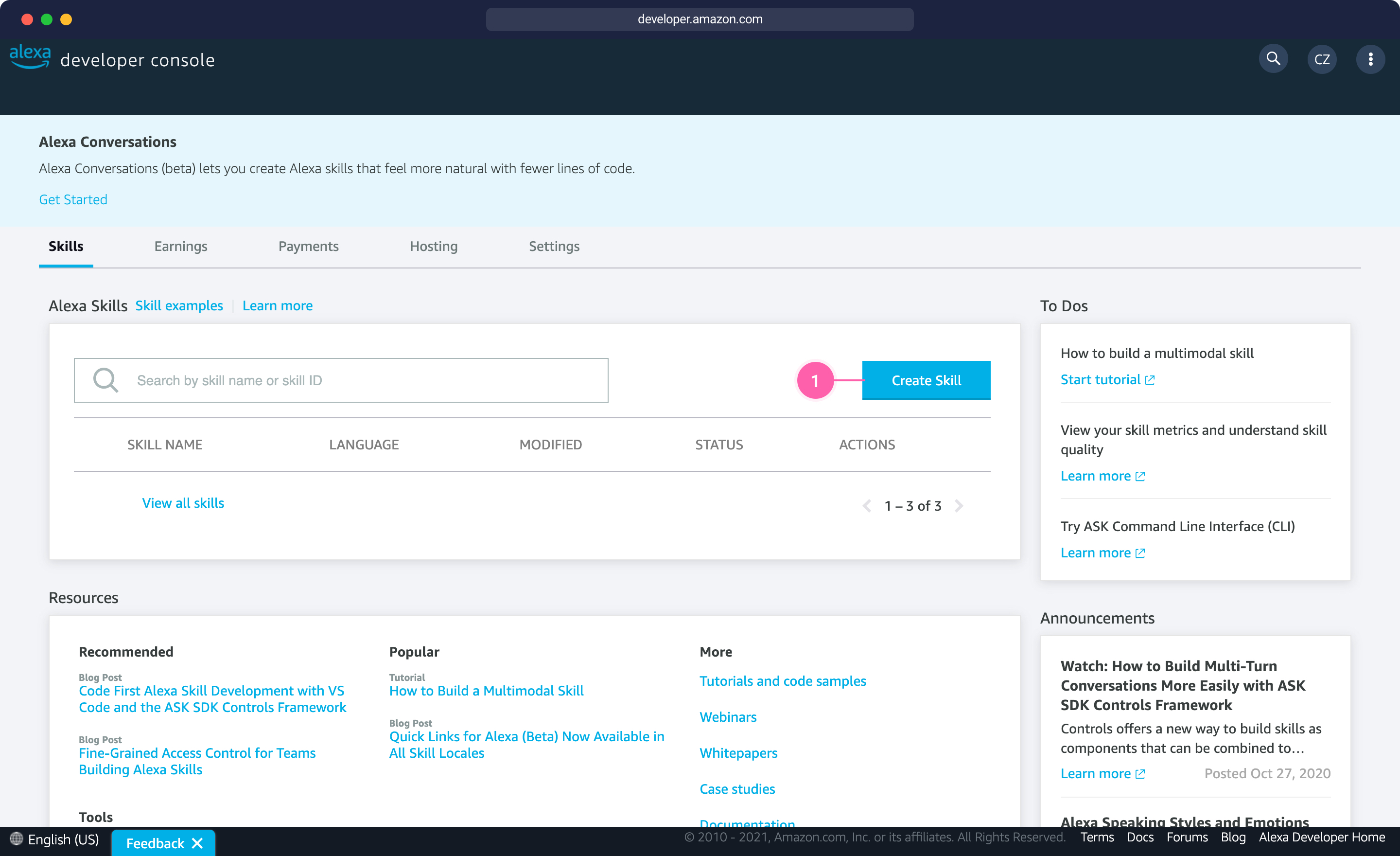Click the browser address bar

click(x=700, y=19)
